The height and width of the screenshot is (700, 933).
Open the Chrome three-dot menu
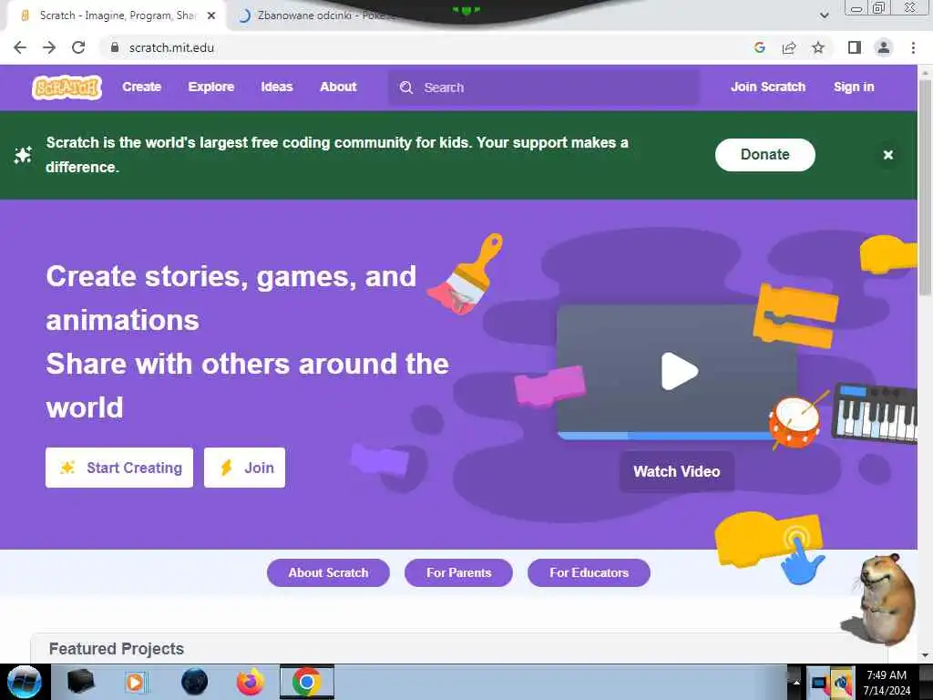click(913, 47)
